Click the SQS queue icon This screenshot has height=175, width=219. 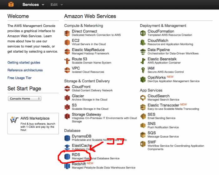[143, 135]
